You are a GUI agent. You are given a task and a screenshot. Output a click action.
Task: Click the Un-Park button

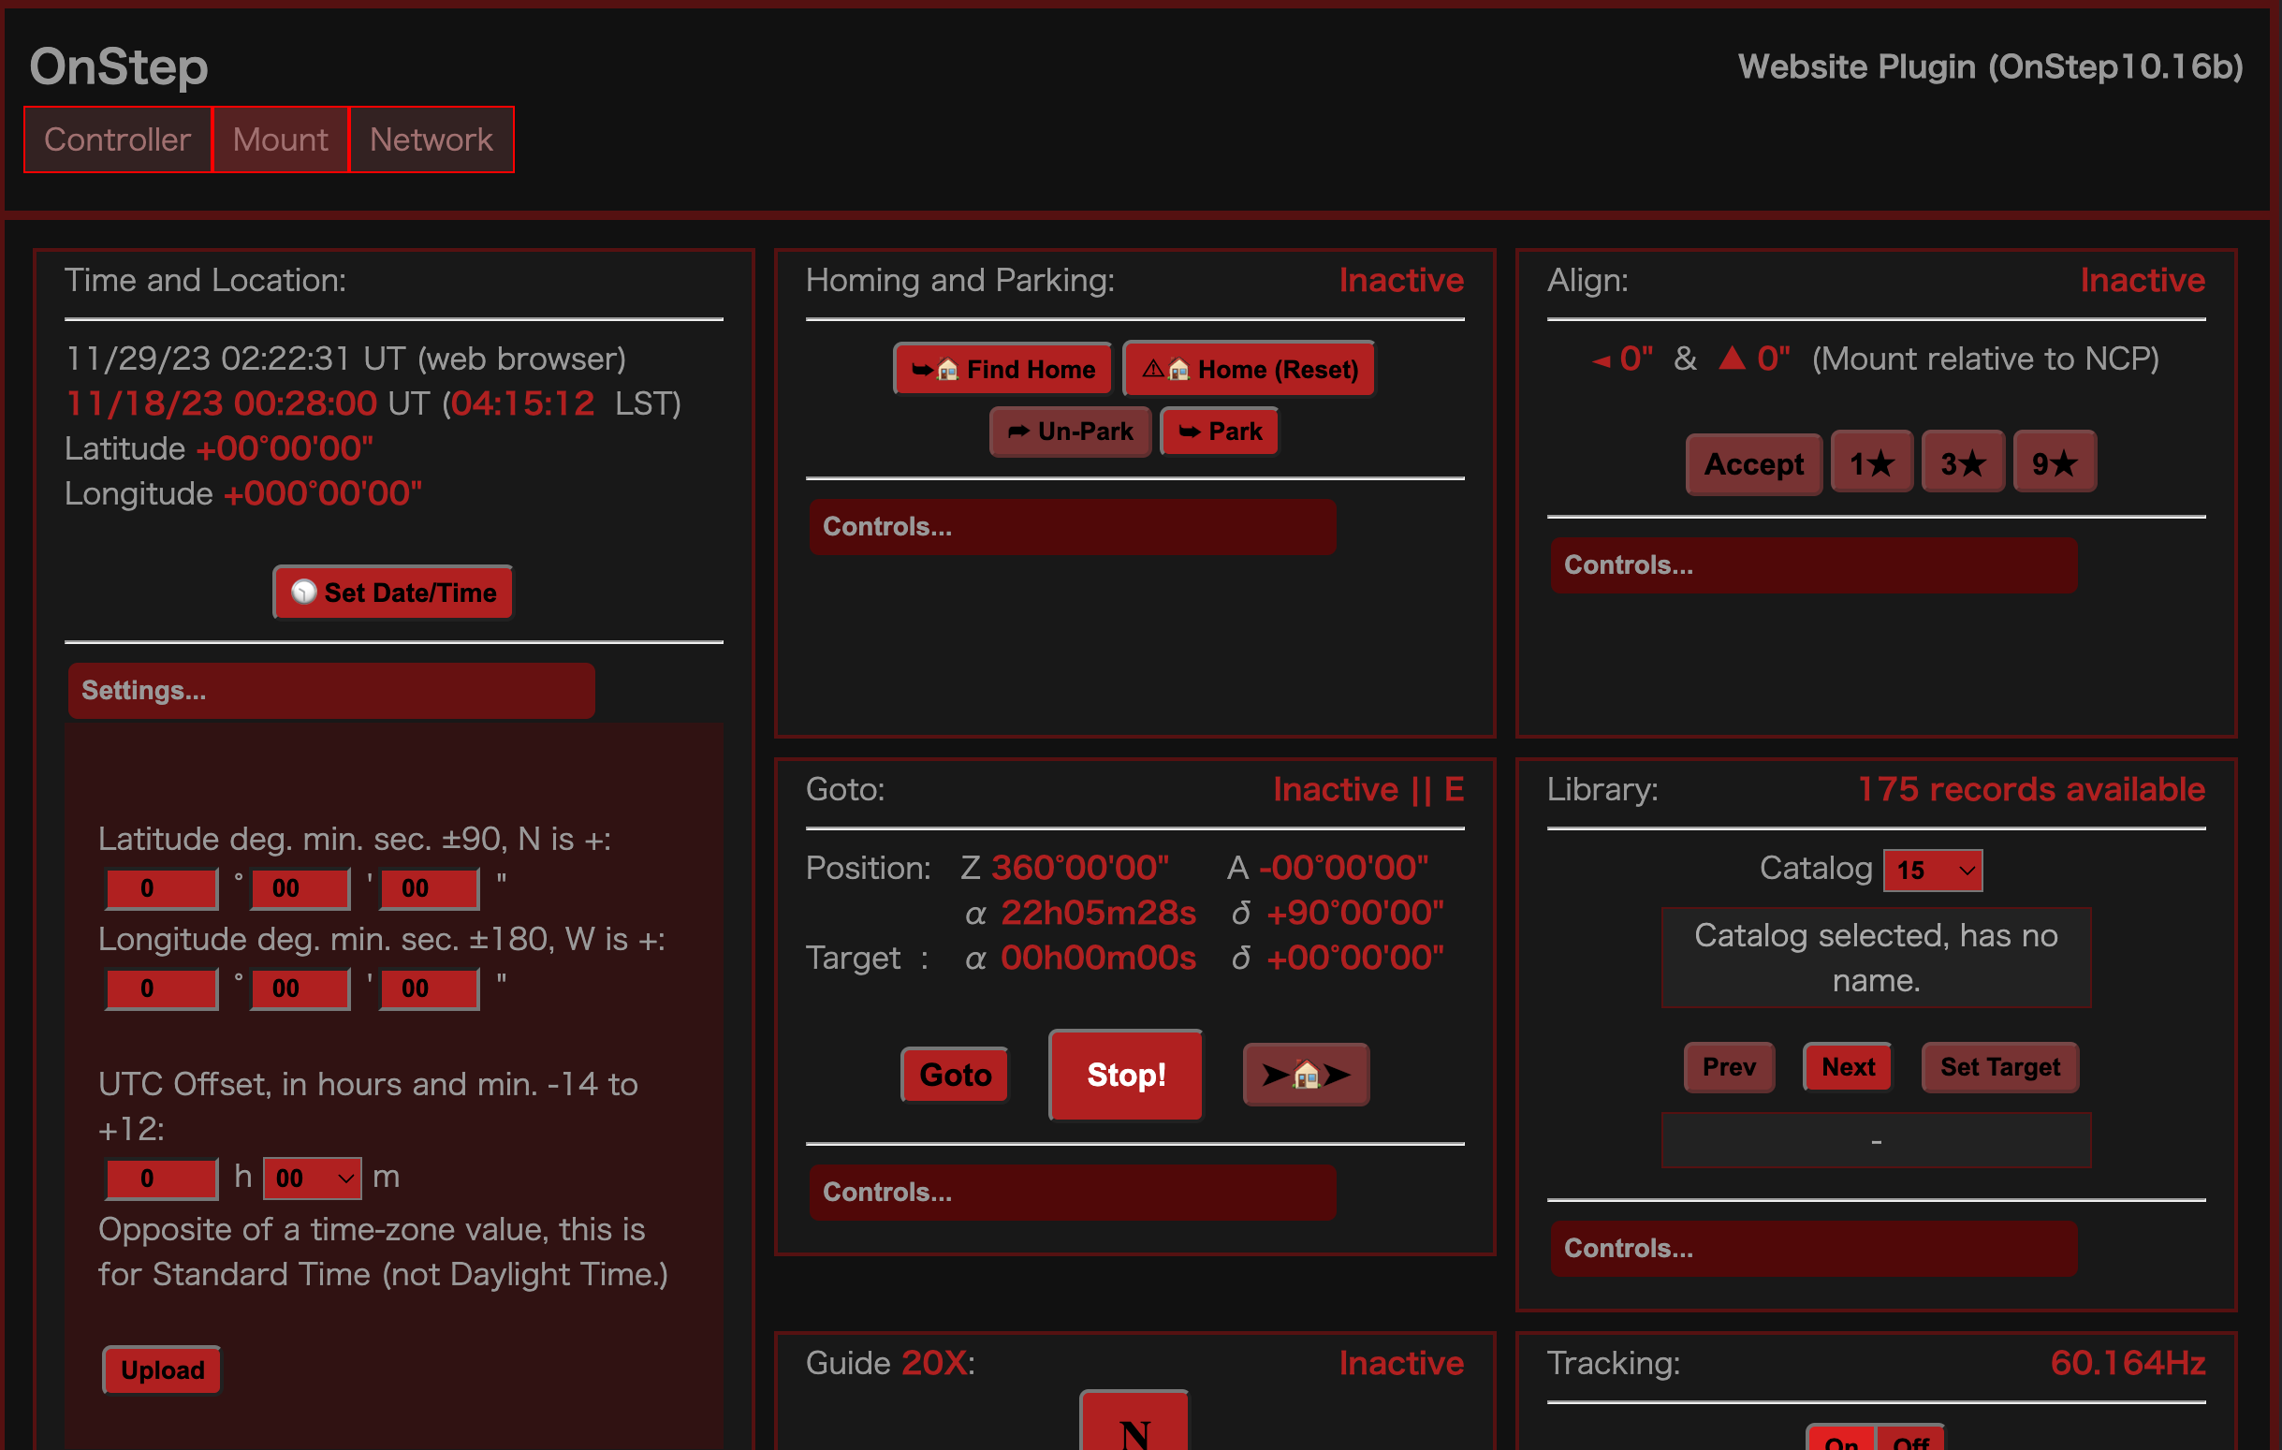(x=1070, y=432)
